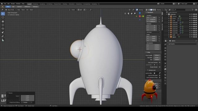Click the snap magnet icon

79,10
